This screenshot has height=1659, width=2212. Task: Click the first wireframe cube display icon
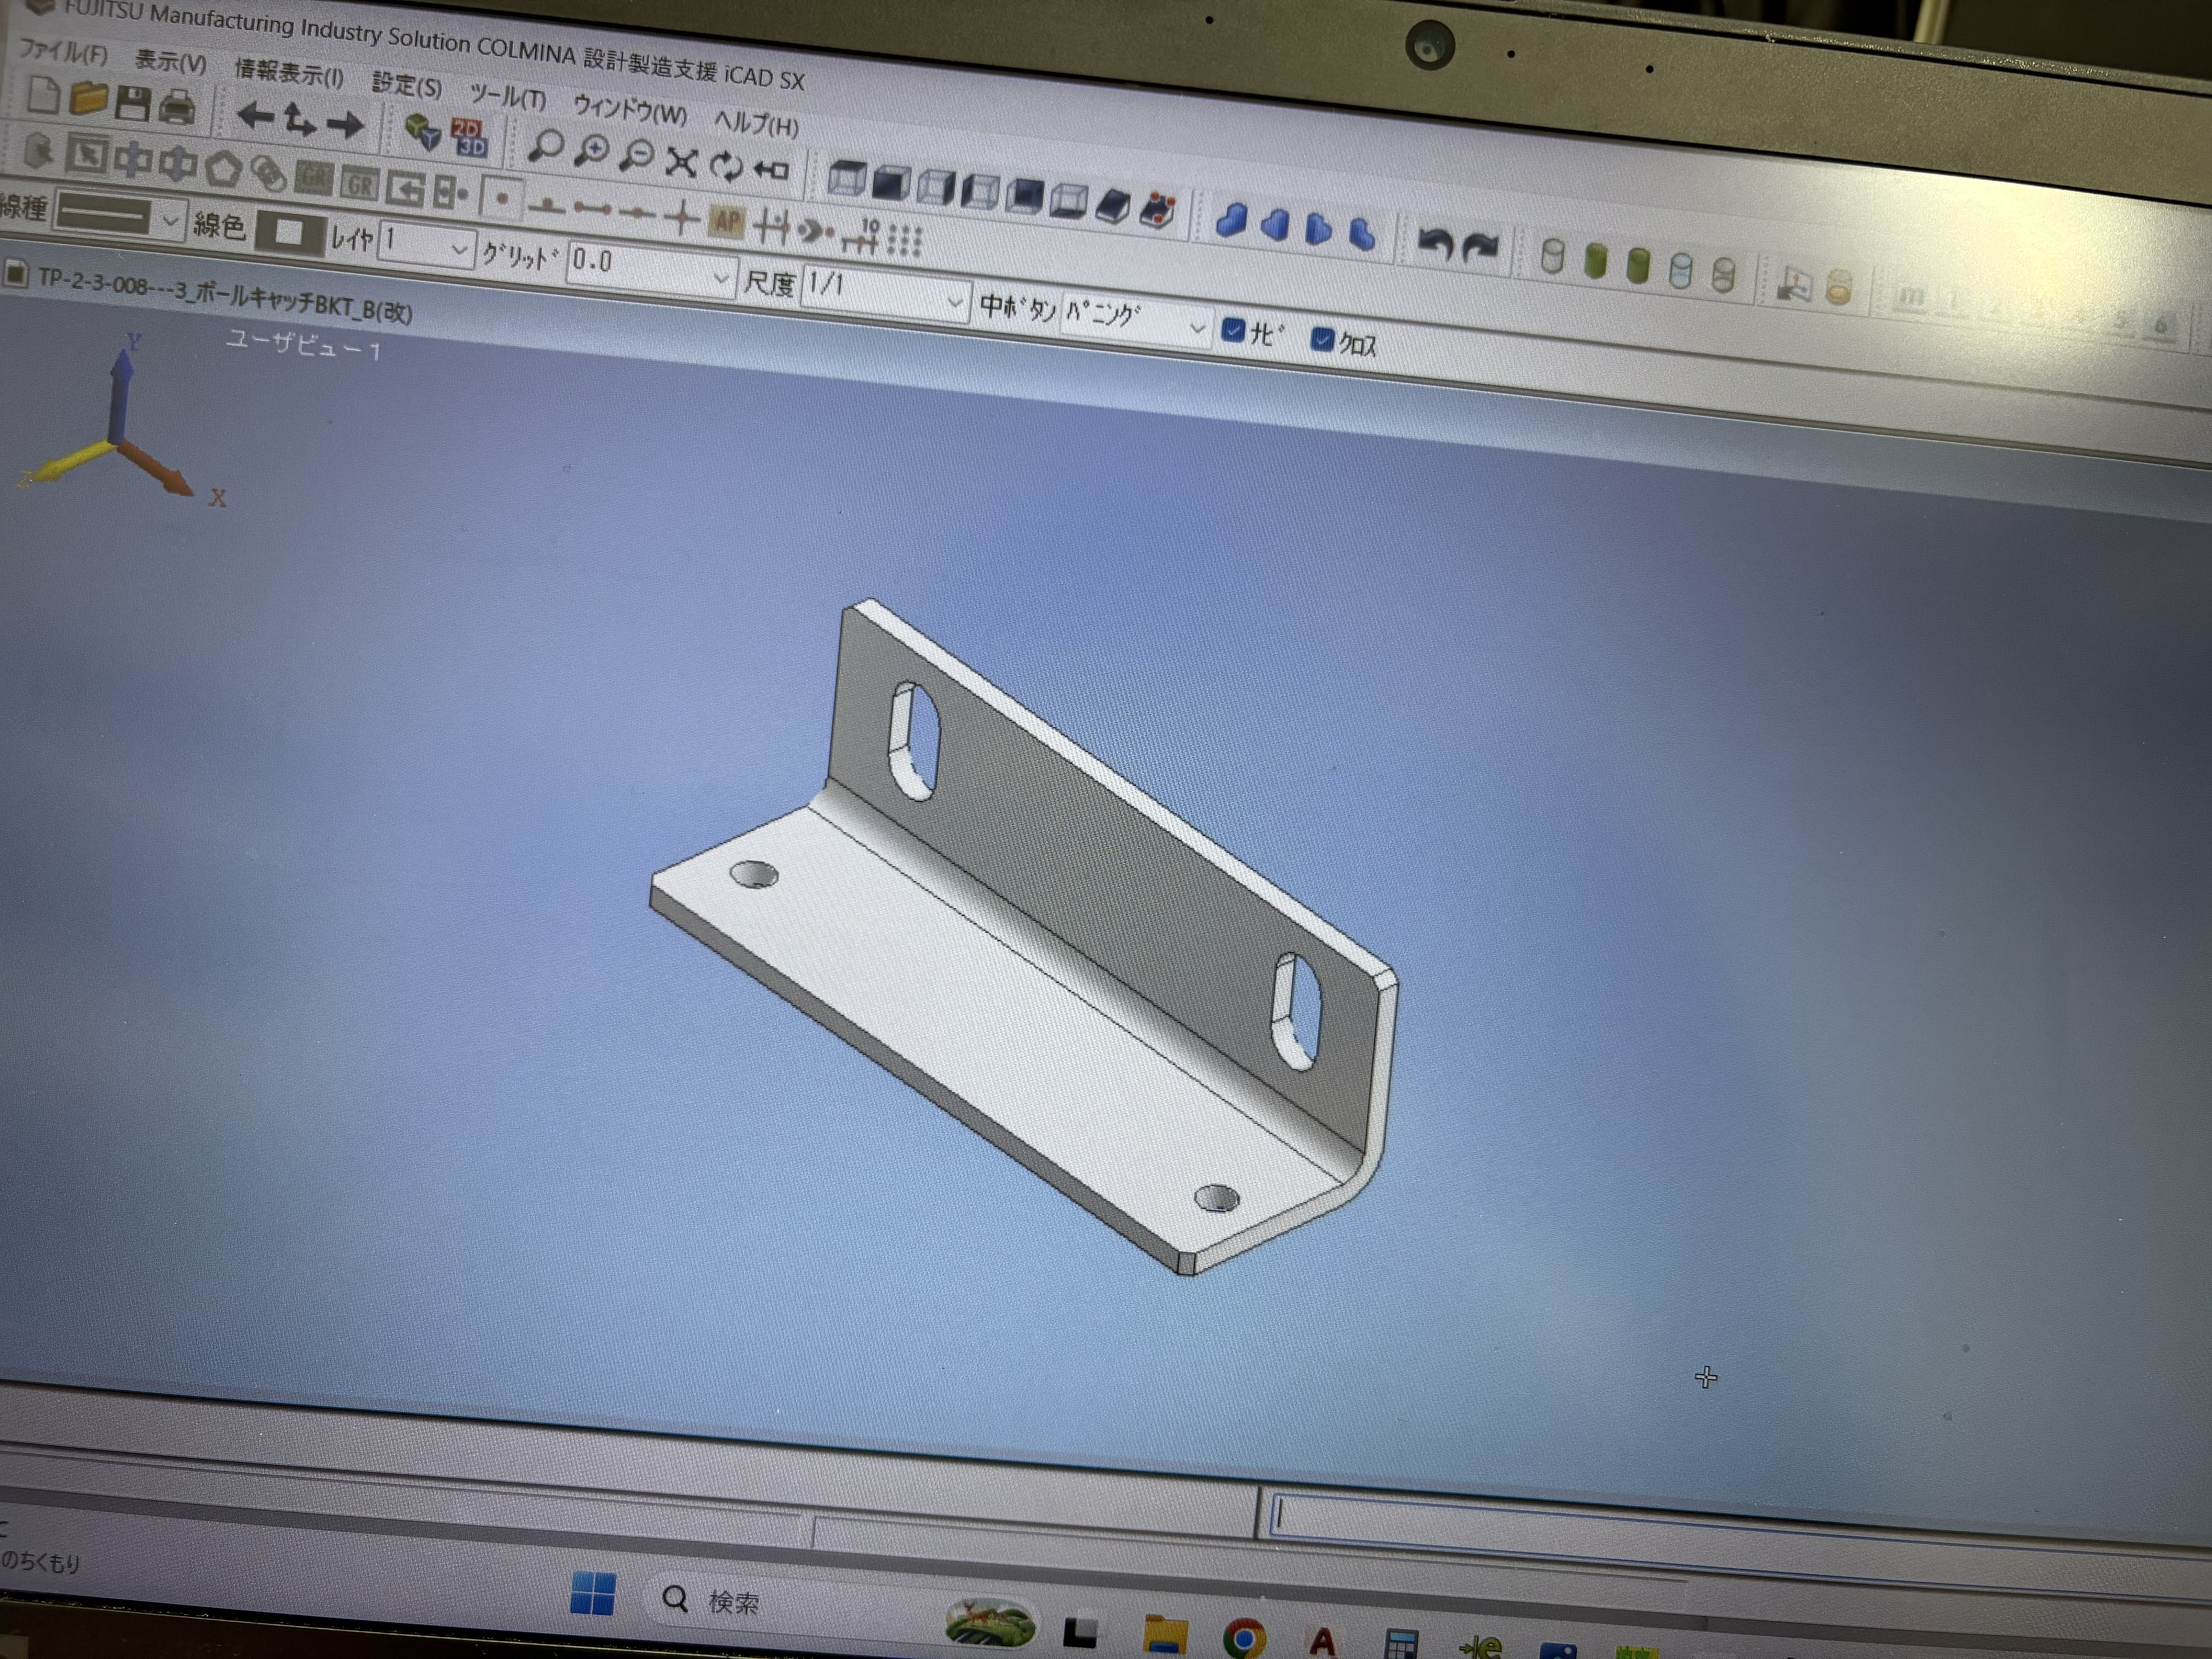click(846, 179)
